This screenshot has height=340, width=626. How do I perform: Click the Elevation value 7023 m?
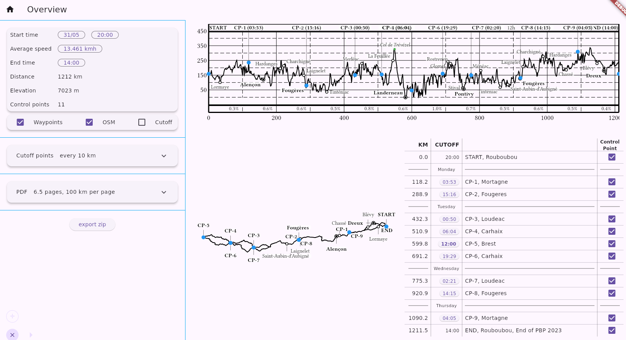pyautogui.click(x=68, y=91)
